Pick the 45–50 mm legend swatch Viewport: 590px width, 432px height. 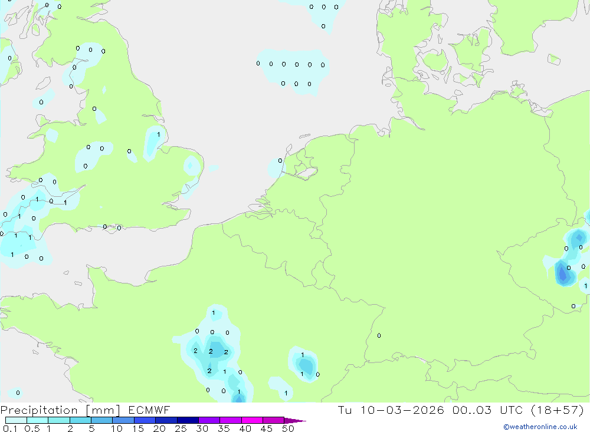pyautogui.click(x=274, y=420)
